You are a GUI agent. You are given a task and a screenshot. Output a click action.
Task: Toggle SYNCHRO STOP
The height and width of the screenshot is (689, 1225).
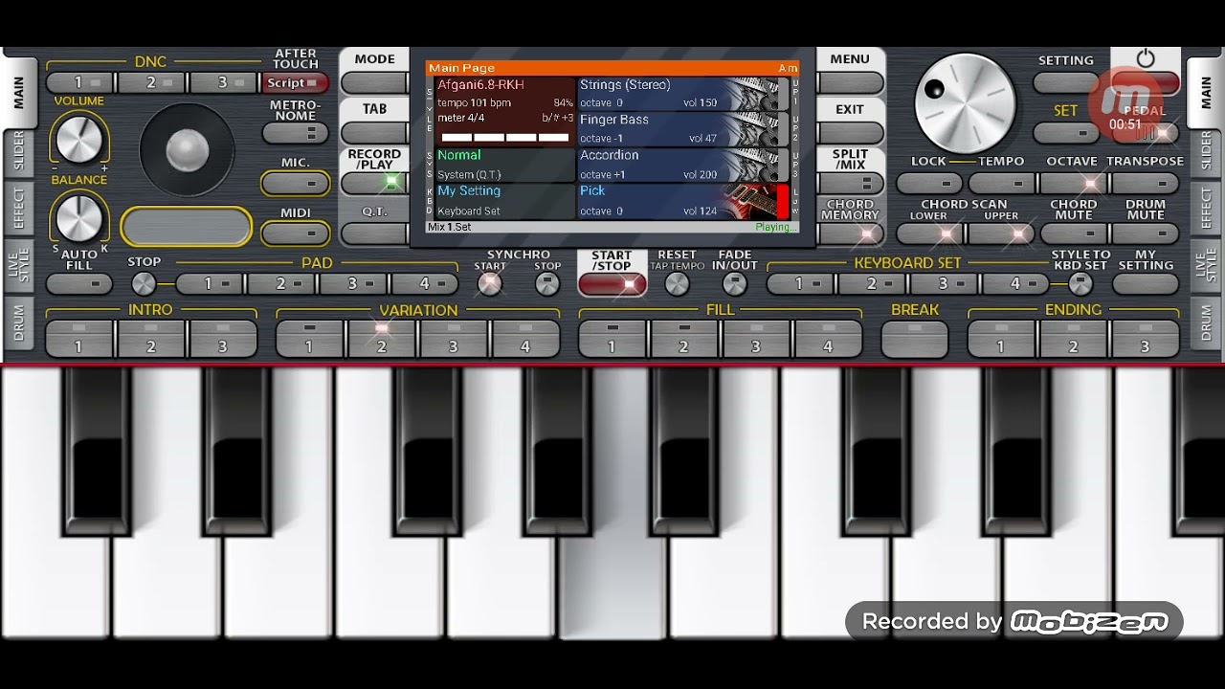tap(546, 283)
